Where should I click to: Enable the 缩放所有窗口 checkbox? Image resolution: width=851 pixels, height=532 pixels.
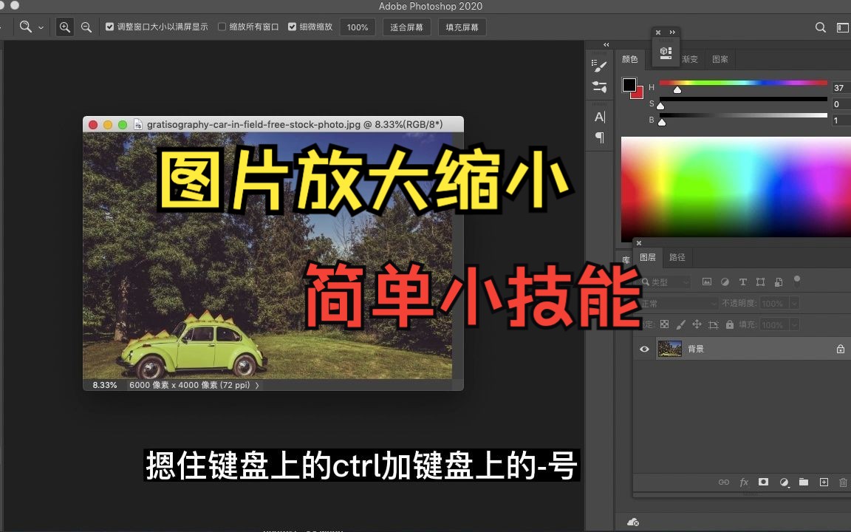point(222,27)
